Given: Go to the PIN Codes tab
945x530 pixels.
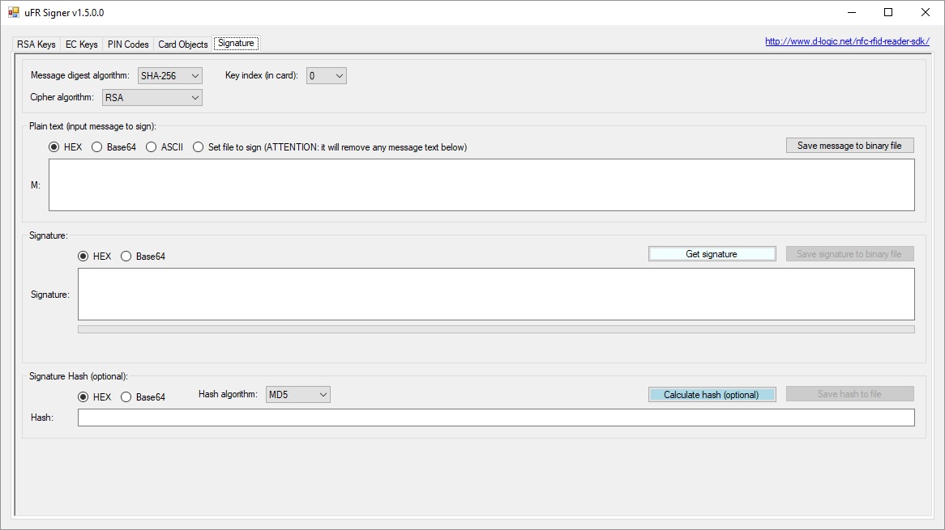Looking at the screenshot, I should tap(128, 45).
